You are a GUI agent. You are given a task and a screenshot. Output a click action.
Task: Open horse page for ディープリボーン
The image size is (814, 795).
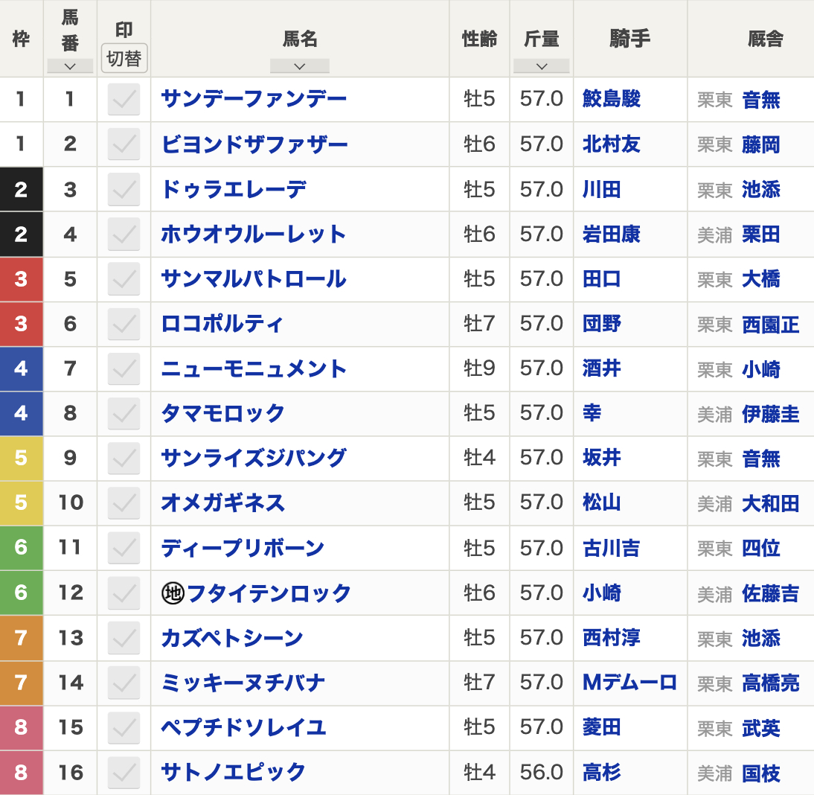243,548
